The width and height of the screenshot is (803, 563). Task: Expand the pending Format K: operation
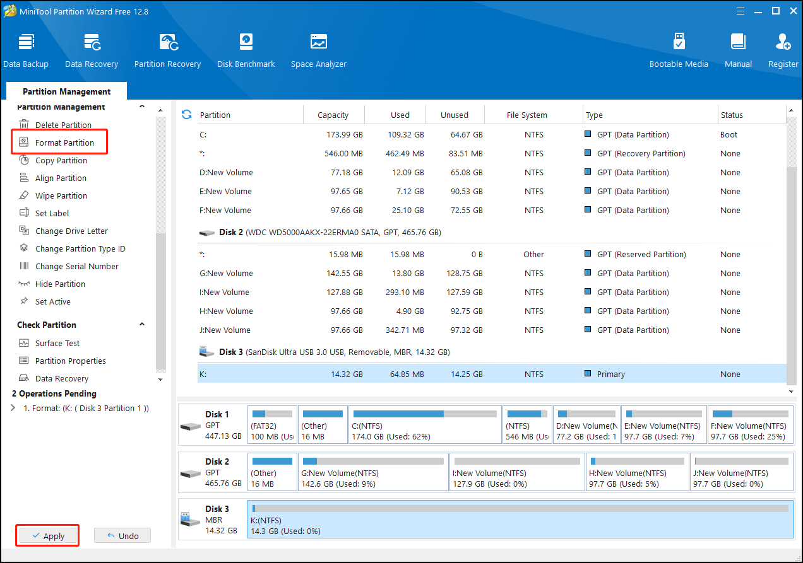point(14,408)
